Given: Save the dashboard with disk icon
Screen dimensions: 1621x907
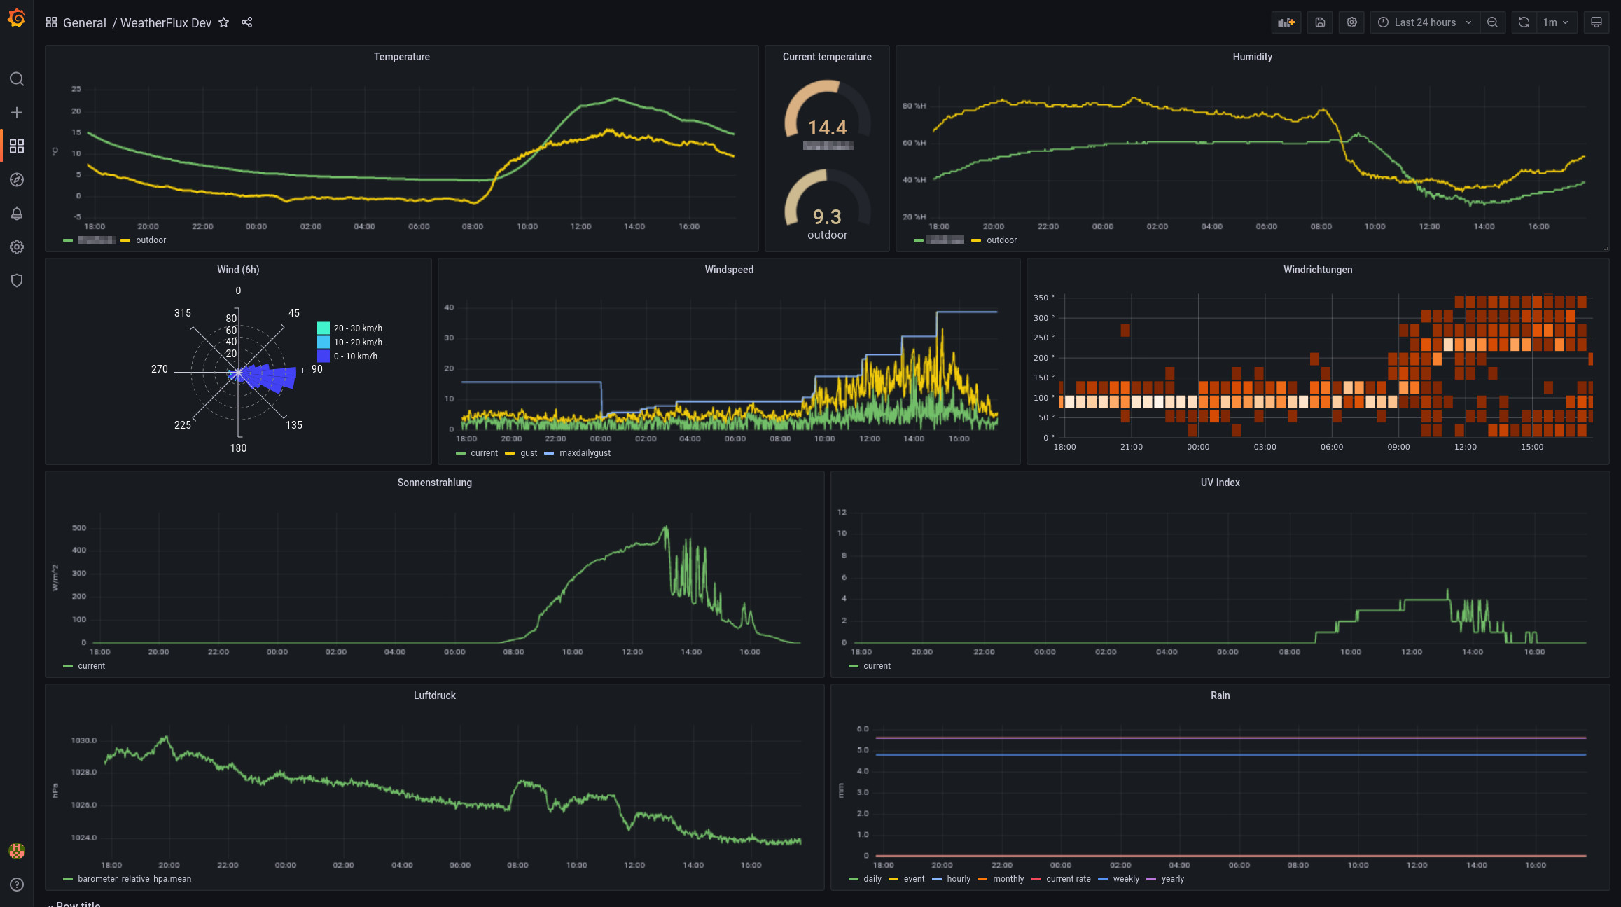Looking at the screenshot, I should pos(1320,22).
